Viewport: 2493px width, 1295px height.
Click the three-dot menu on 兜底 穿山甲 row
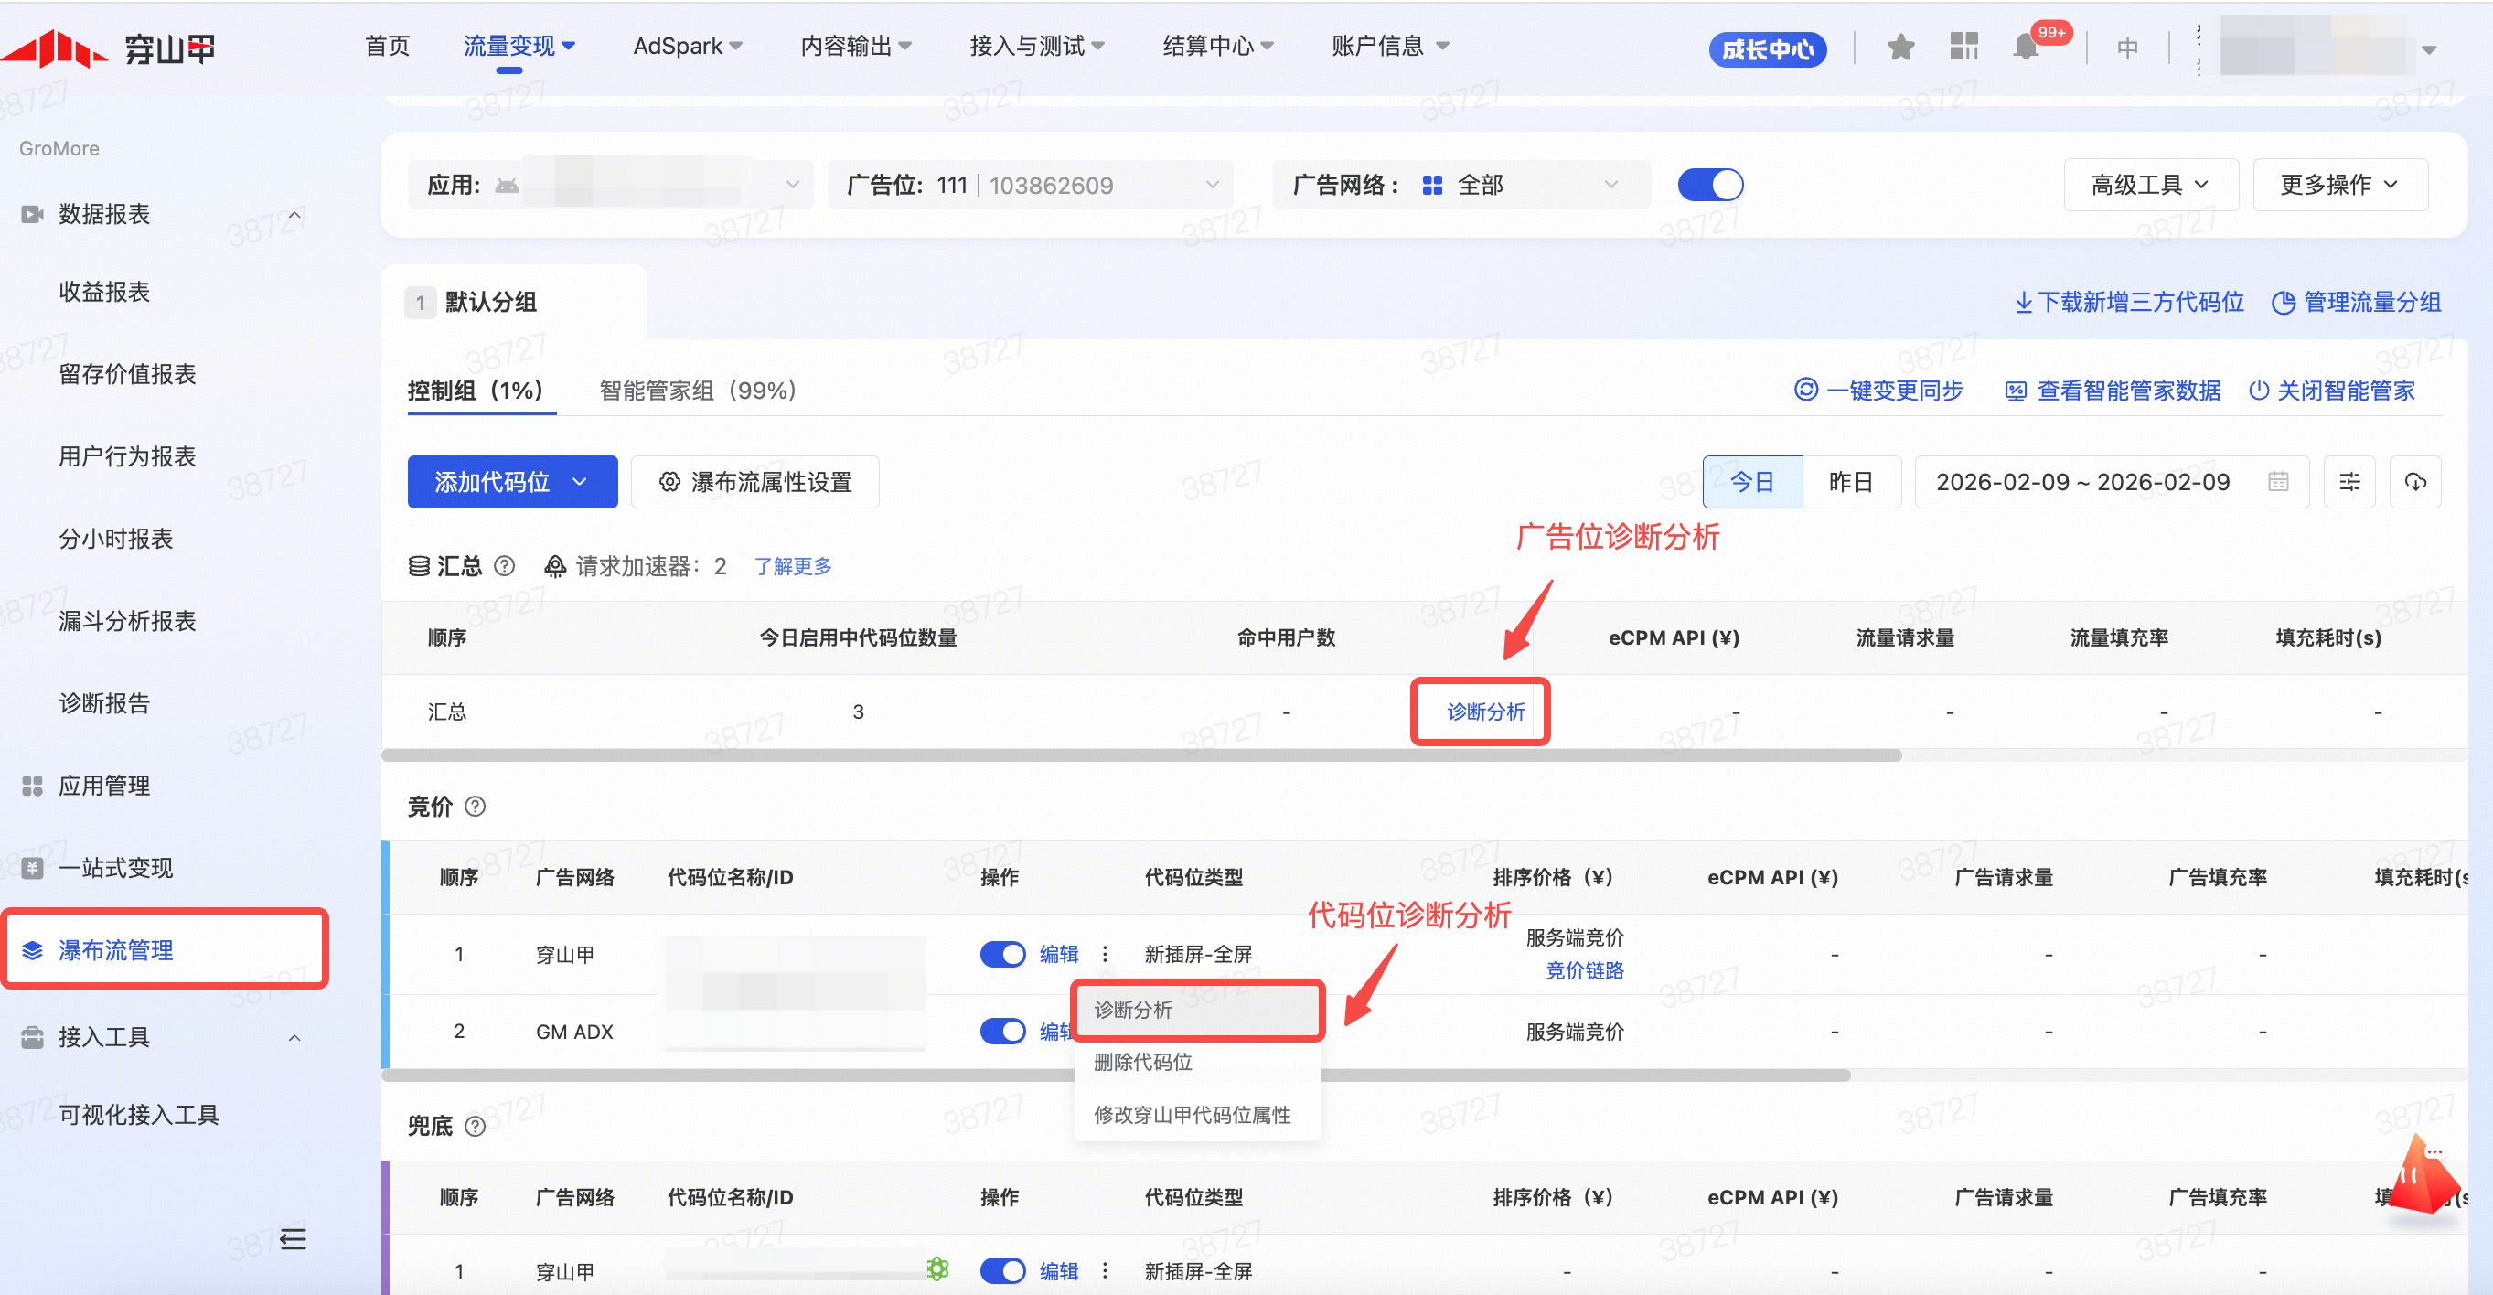[1105, 1271]
